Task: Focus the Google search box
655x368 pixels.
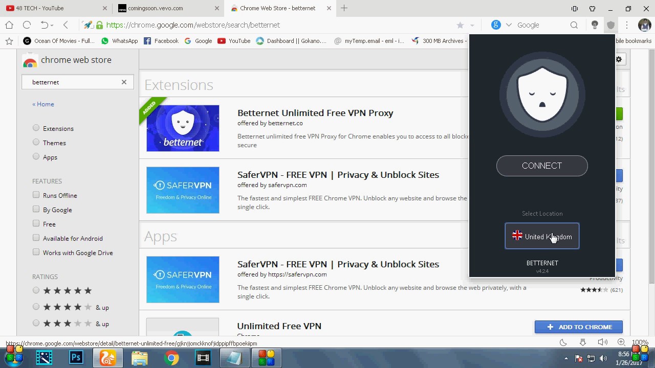Action: click(541, 25)
